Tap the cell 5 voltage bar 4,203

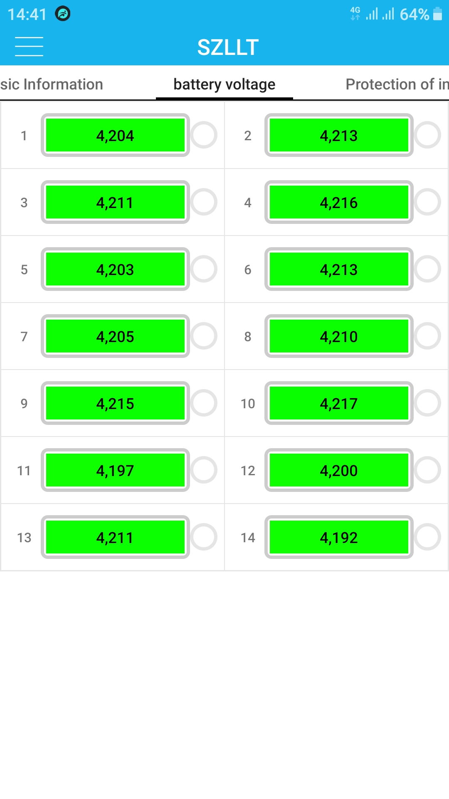[115, 269]
